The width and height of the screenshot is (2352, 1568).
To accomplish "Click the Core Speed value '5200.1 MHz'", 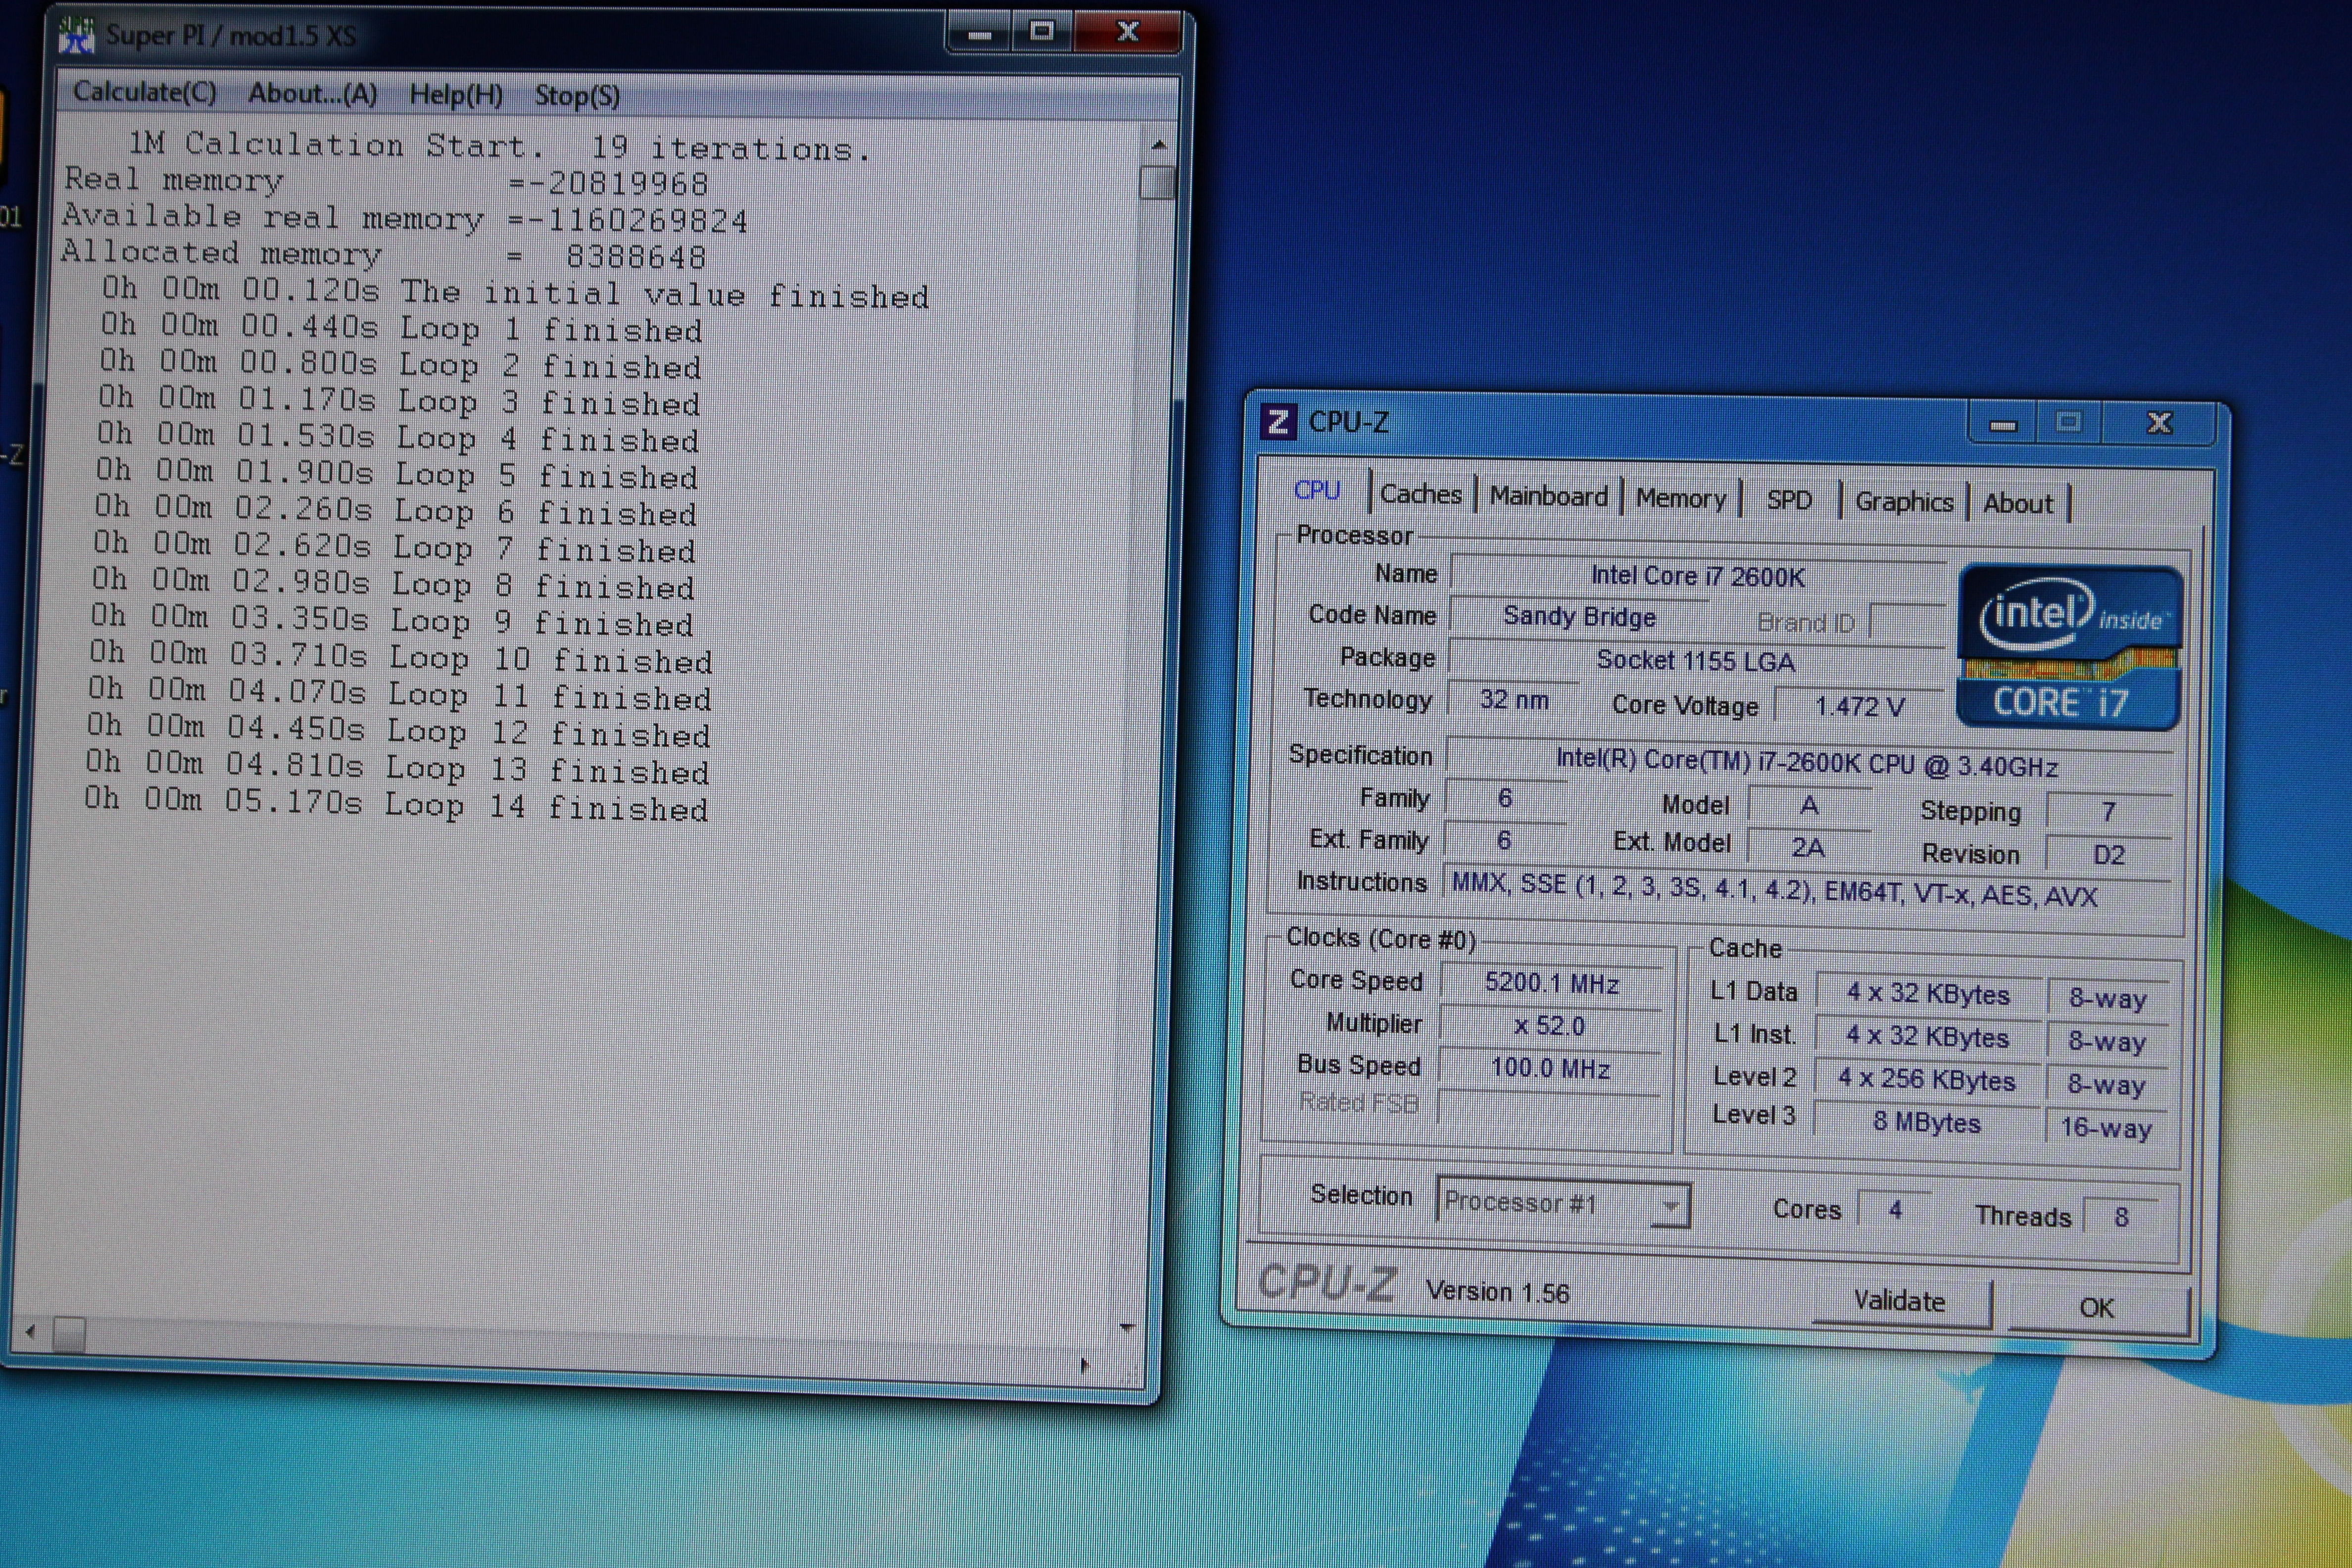I will click(x=1551, y=983).
